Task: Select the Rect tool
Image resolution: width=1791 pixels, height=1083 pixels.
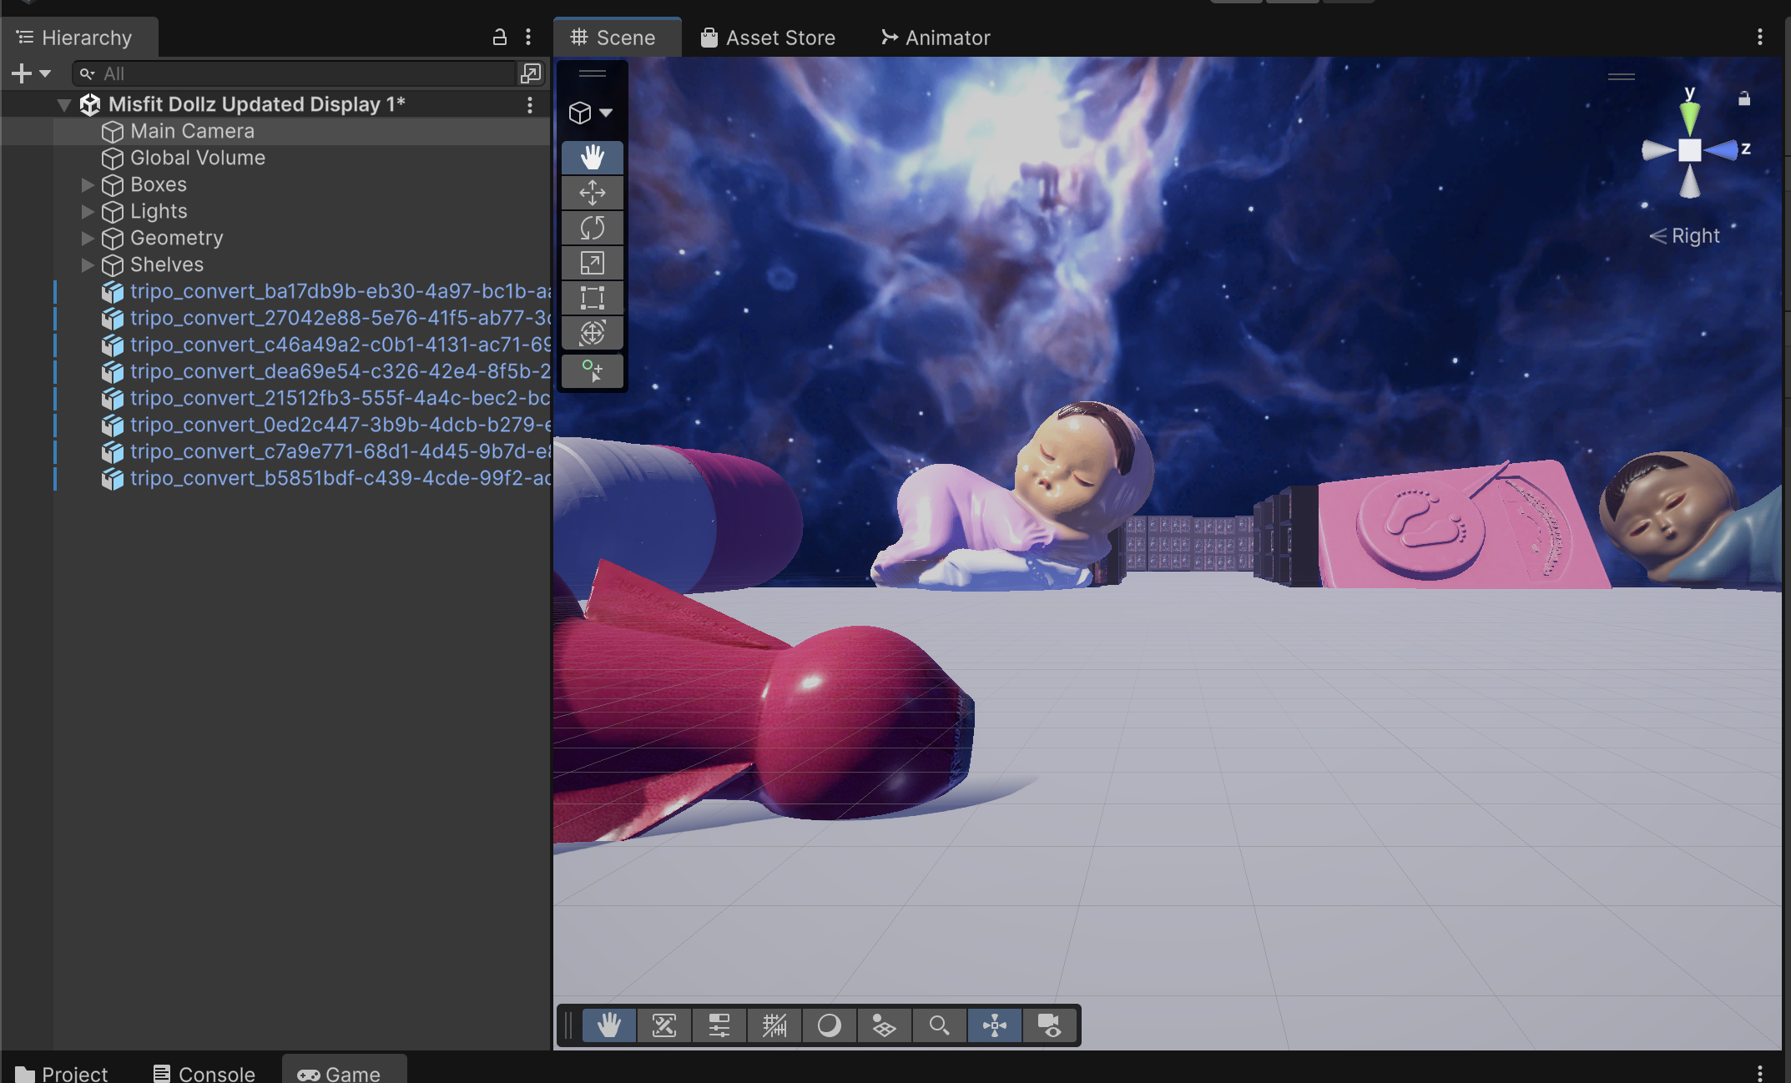Action: pyautogui.click(x=592, y=298)
